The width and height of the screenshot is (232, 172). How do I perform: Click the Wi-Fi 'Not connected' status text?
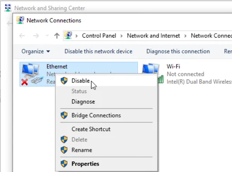pyautogui.click(x=185, y=74)
